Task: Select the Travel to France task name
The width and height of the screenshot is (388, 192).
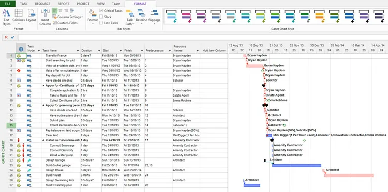Action: pos(56,56)
